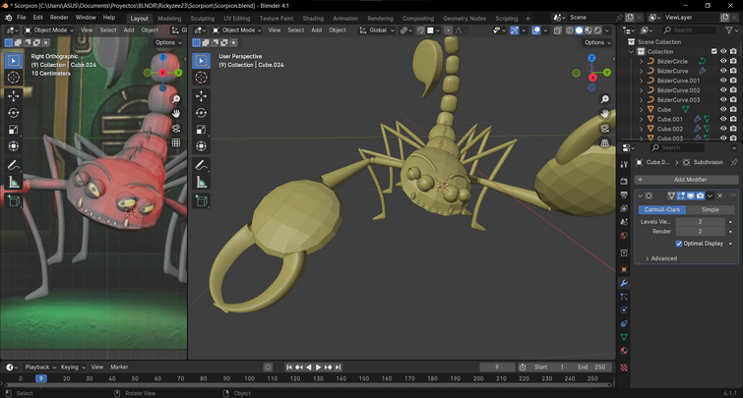Select the Add Cube tool in User Perspective viewport
This screenshot has height=398, width=743.
click(x=202, y=201)
